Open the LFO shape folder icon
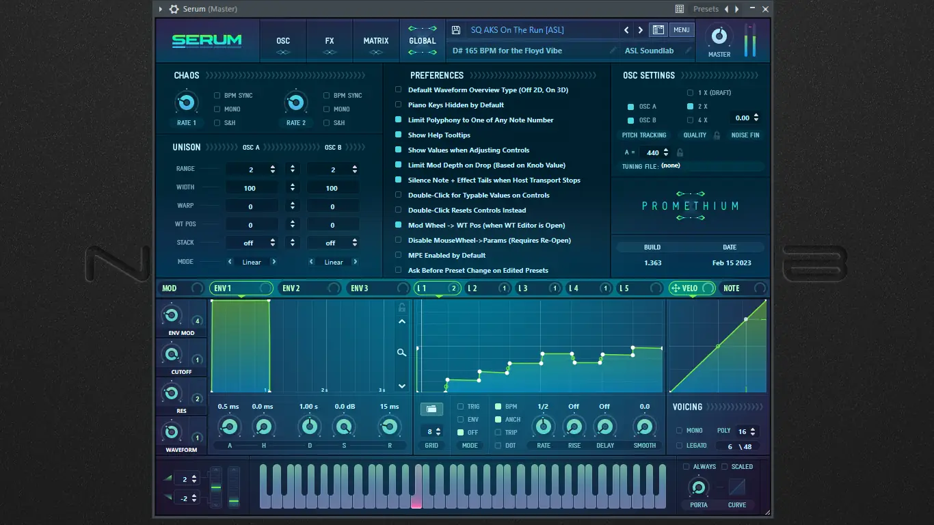The height and width of the screenshot is (525, 934). pyautogui.click(x=431, y=409)
